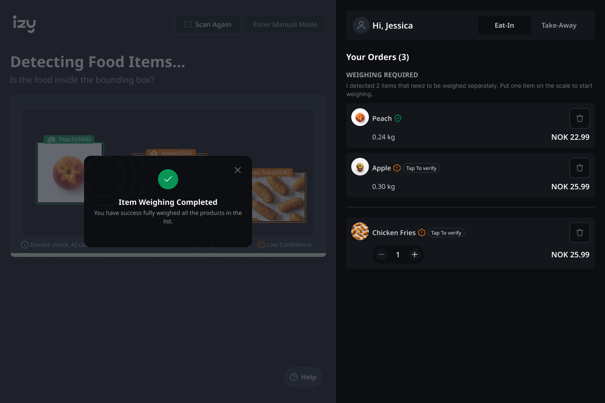The width and height of the screenshot is (605, 403).
Task: Switch to Eat-In mode
Action: coord(504,25)
